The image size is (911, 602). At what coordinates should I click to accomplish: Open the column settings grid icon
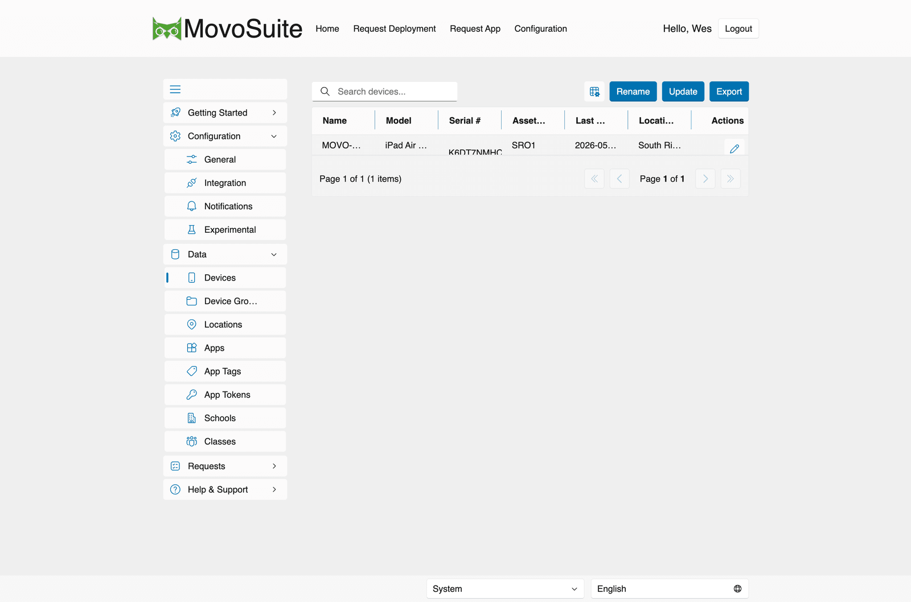pos(594,92)
